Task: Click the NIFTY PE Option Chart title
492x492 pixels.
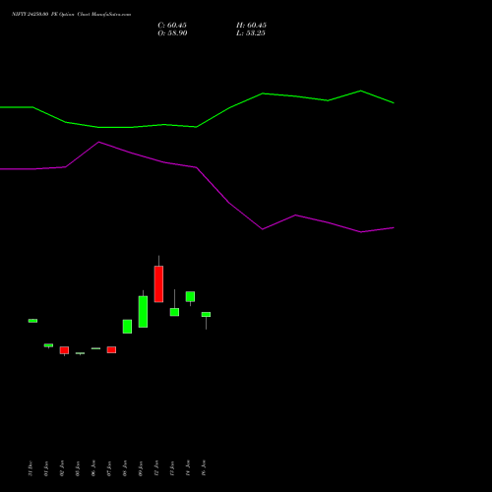Action: point(71,14)
